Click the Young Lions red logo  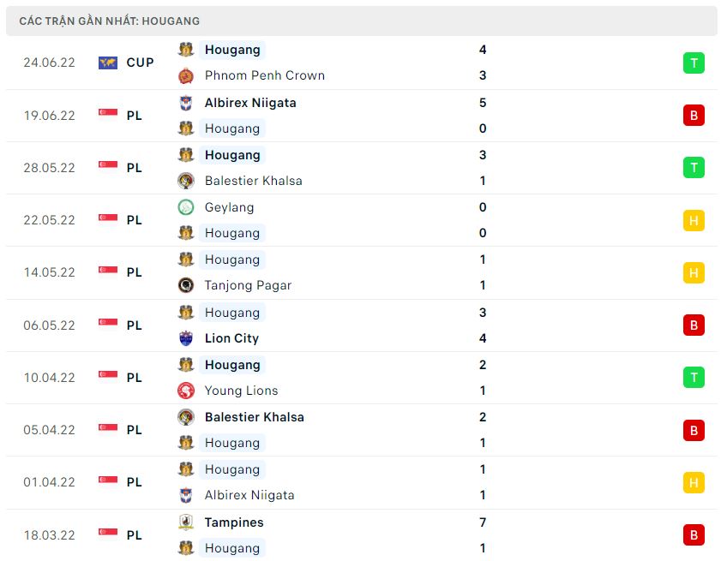point(186,391)
